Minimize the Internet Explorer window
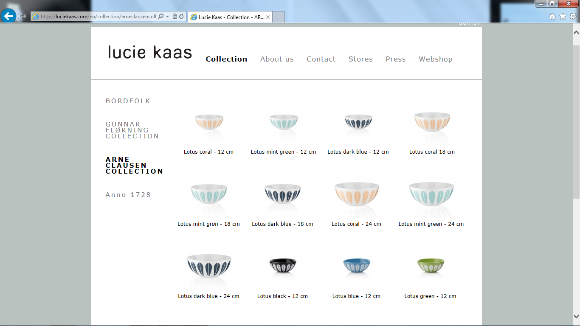The image size is (580, 326). pos(541,3)
